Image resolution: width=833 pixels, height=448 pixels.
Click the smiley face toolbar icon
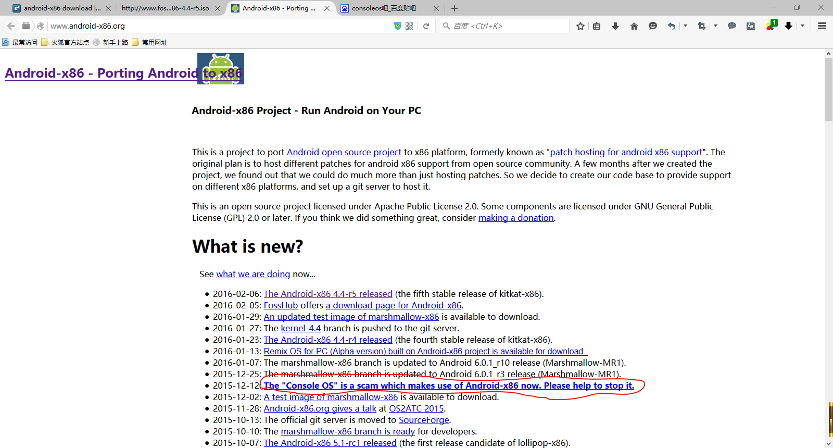[653, 26]
